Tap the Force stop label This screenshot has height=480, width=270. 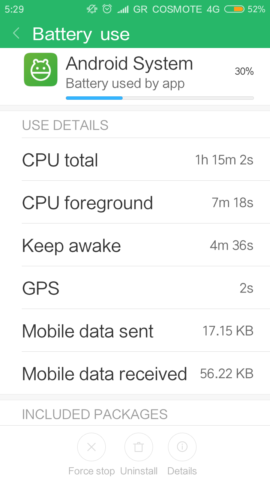pyautogui.click(x=91, y=471)
